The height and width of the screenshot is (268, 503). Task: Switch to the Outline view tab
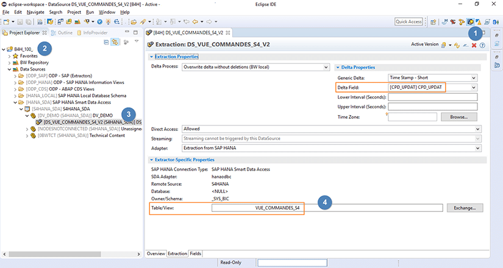point(62,33)
